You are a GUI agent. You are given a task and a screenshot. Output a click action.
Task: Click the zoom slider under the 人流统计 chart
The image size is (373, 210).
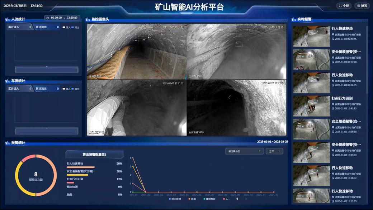point(47,70)
